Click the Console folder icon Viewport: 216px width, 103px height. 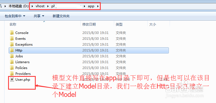click(x=12, y=33)
